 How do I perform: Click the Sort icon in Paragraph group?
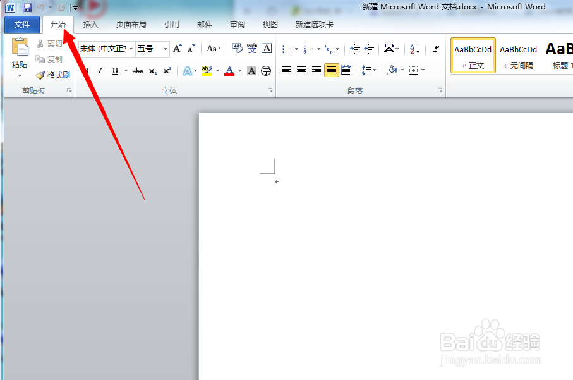(x=413, y=49)
